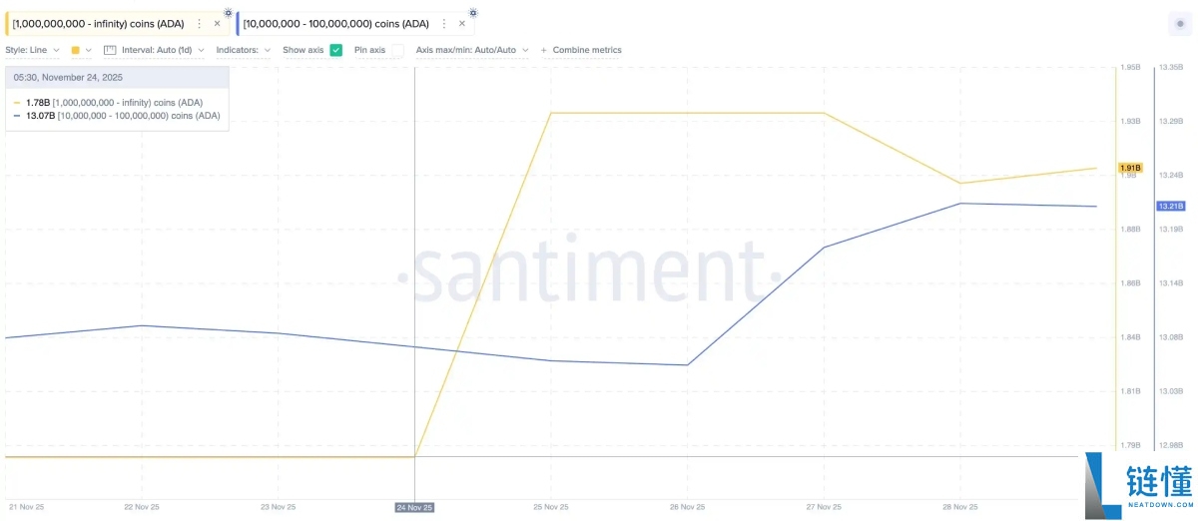Open the yellow line color picker
Screen dimensions: 1198x521
81,50
